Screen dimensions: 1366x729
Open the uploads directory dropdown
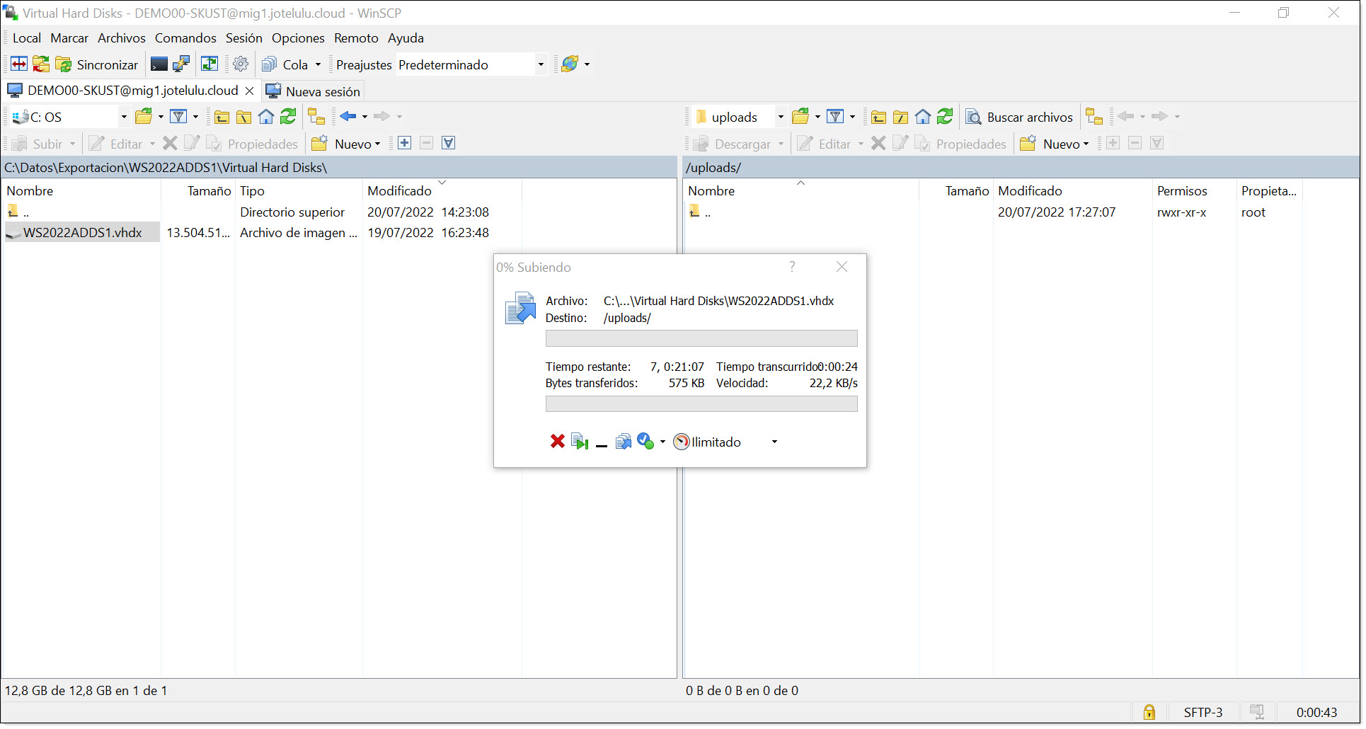click(x=780, y=116)
